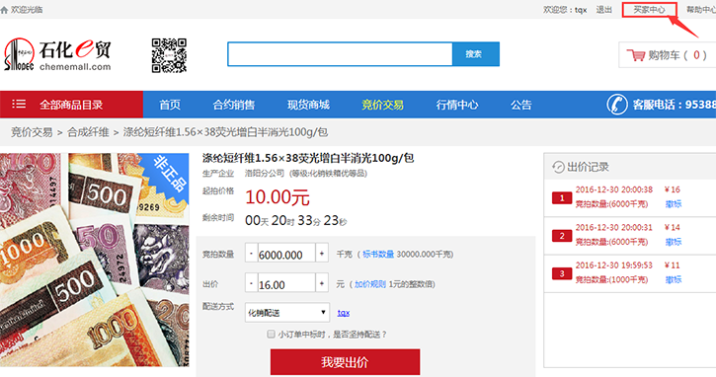This screenshot has width=716, height=377.
Task: Click the 标书数量 link
Action: pos(378,255)
